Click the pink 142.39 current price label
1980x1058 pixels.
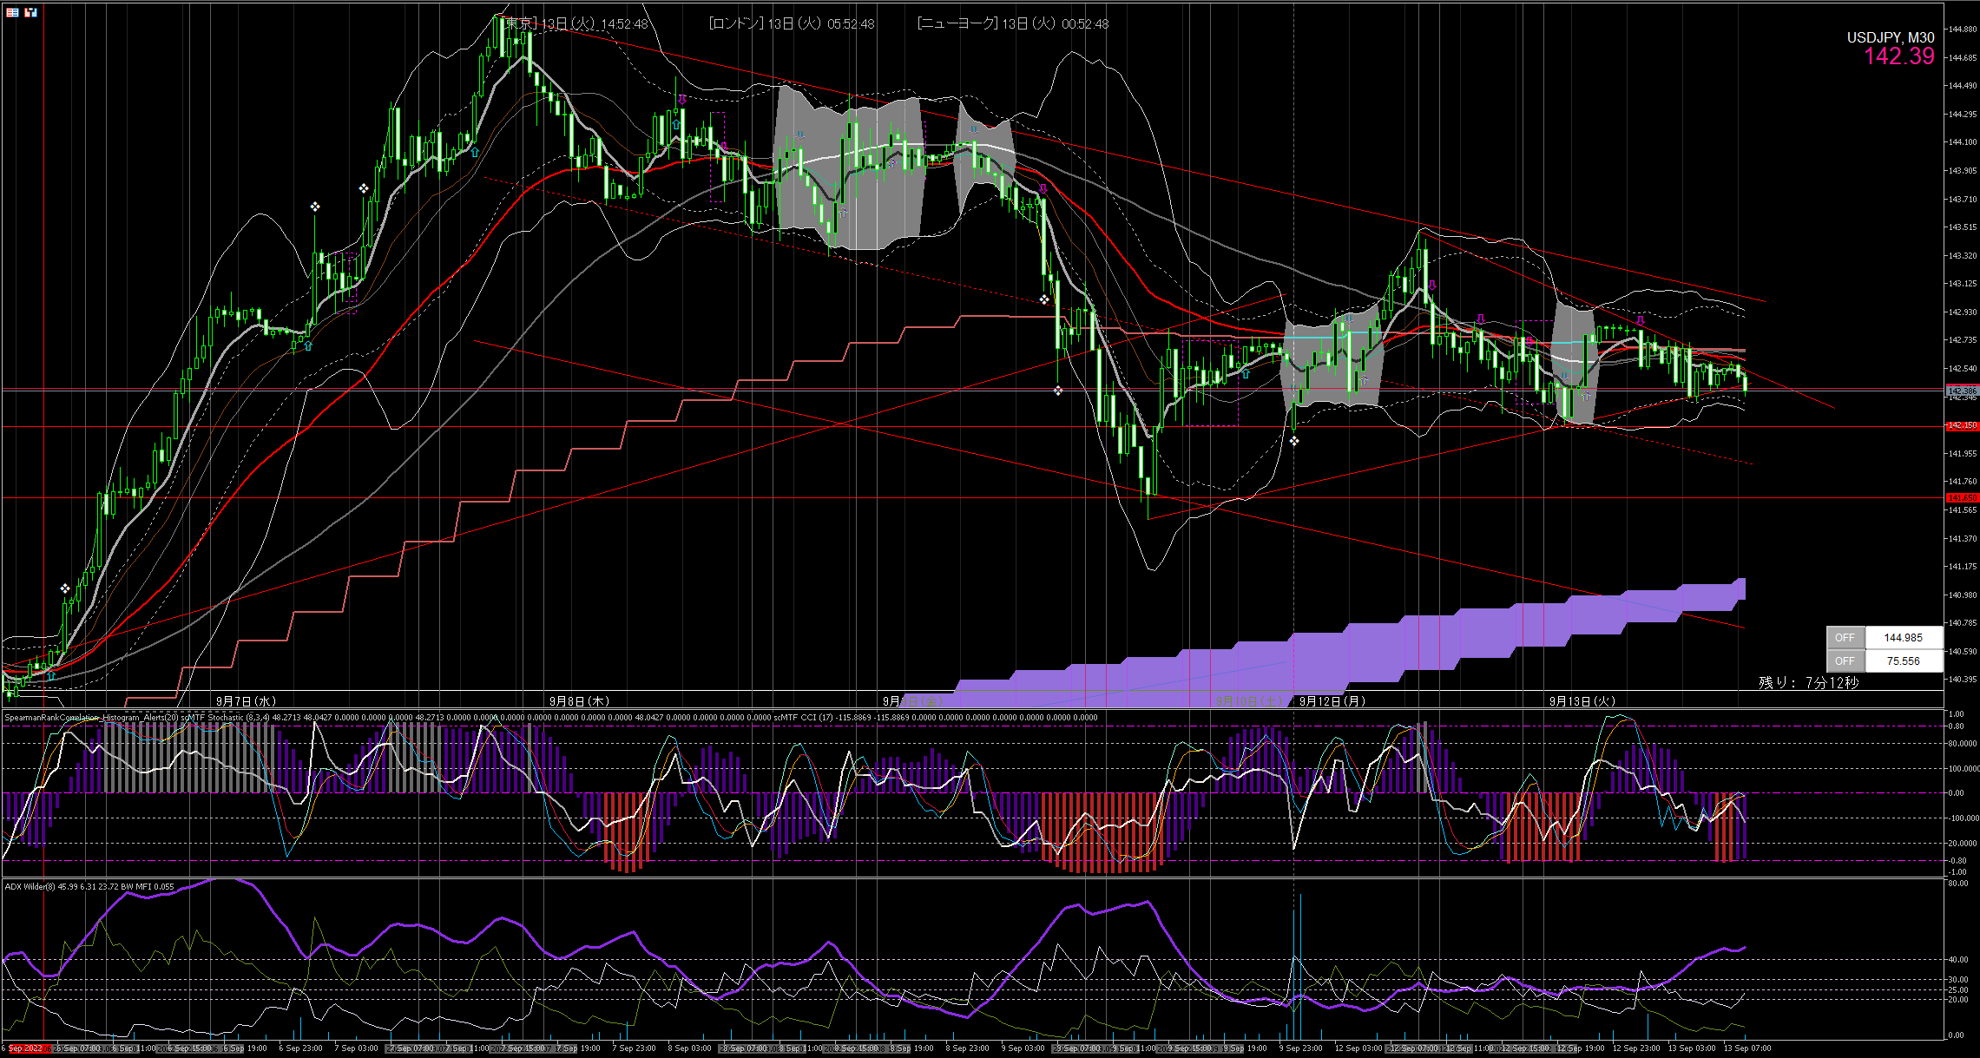[x=1898, y=57]
